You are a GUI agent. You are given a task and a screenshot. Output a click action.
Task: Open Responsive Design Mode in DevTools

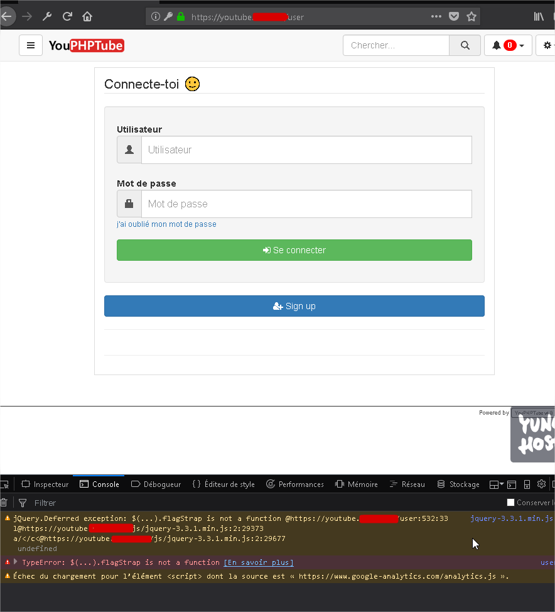pyautogui.click(x=528, y=484)
